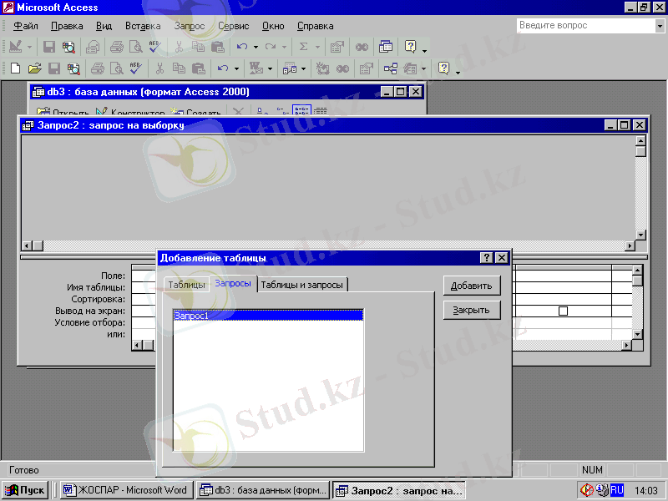
Task: Toggle the Вывод на экран checkbox
Action: 563,311
